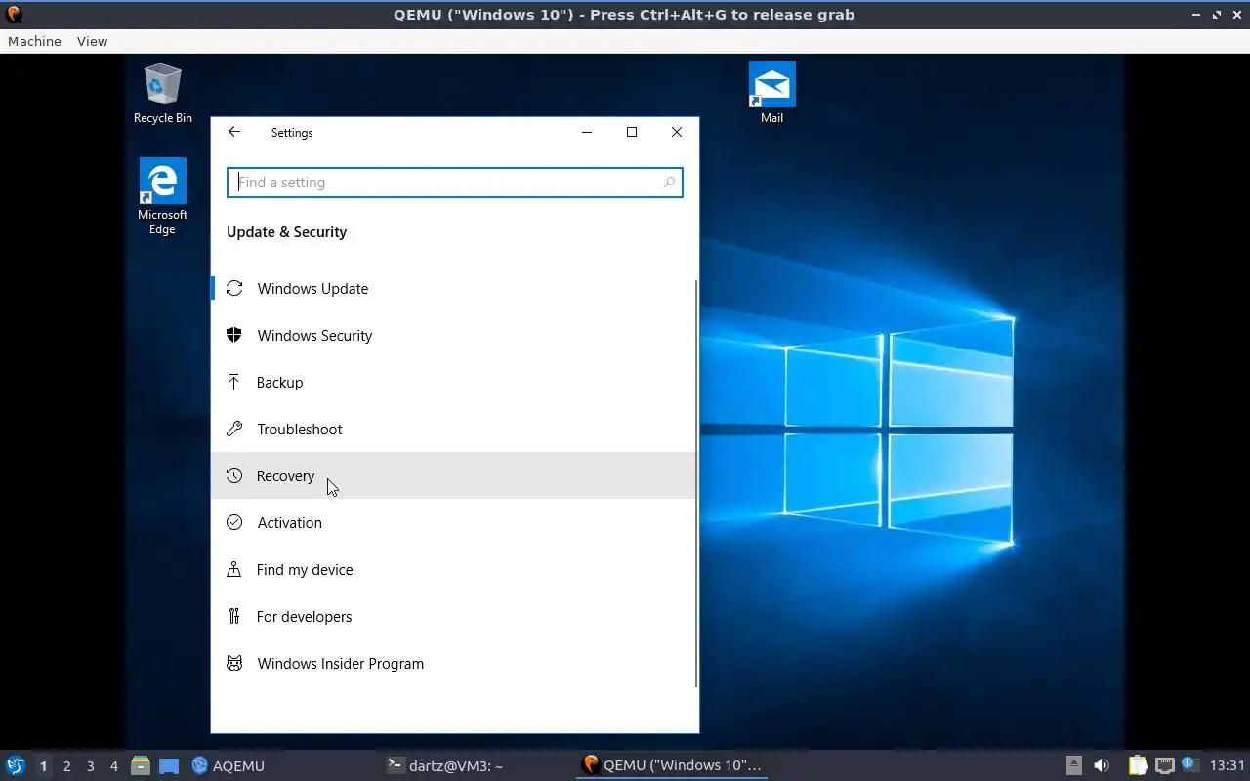The height and width of the screenshot is (781, 1250).
Task: Open the Recycle Bin desktop icon
Action: tap(162, 94)
